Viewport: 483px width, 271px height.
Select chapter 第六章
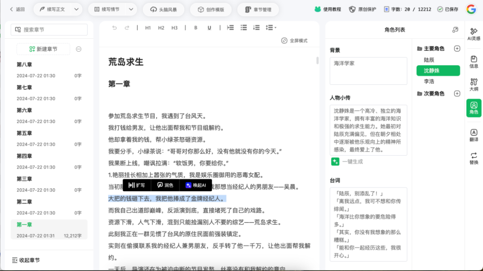click(49, 116)
